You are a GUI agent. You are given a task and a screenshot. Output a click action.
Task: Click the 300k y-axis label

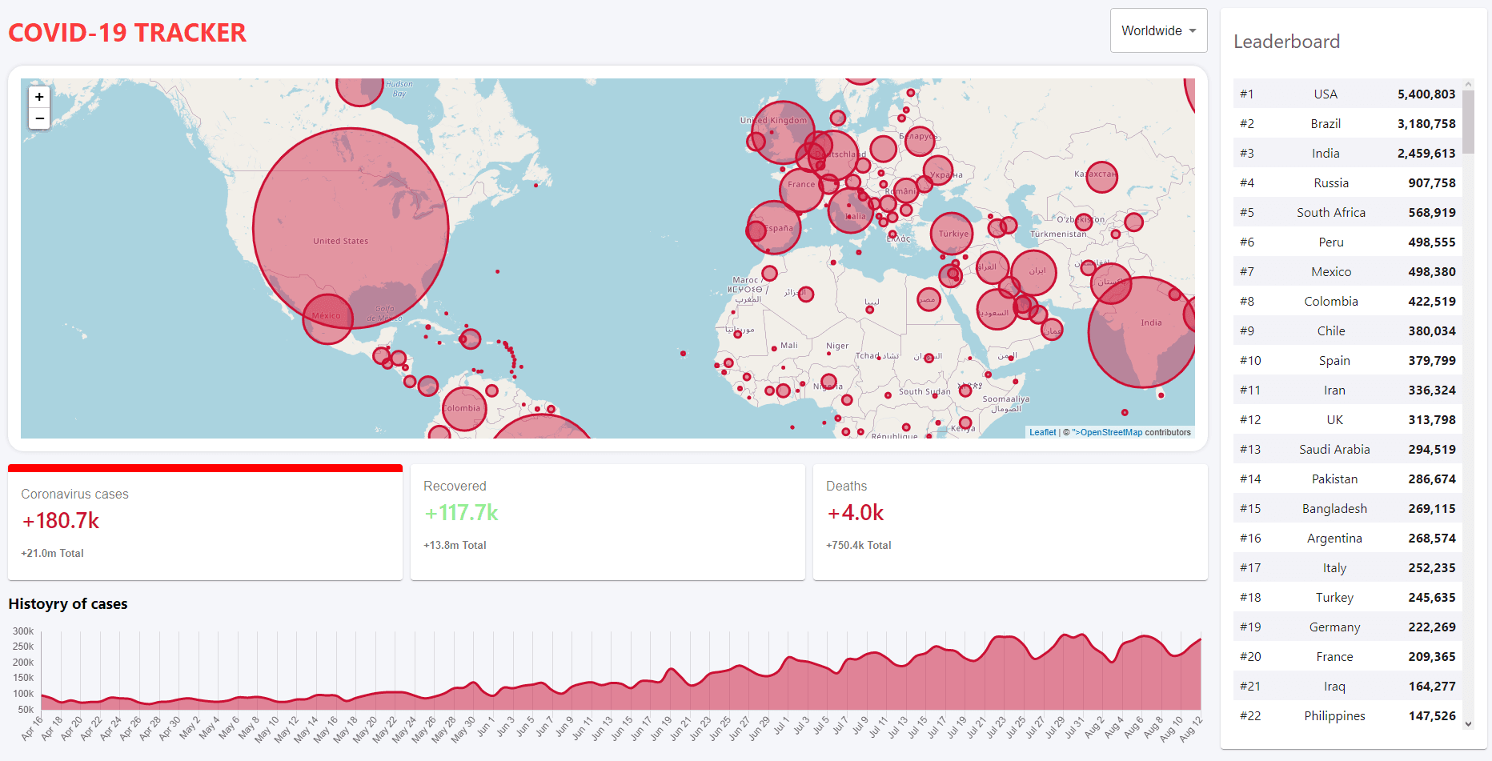23,631
